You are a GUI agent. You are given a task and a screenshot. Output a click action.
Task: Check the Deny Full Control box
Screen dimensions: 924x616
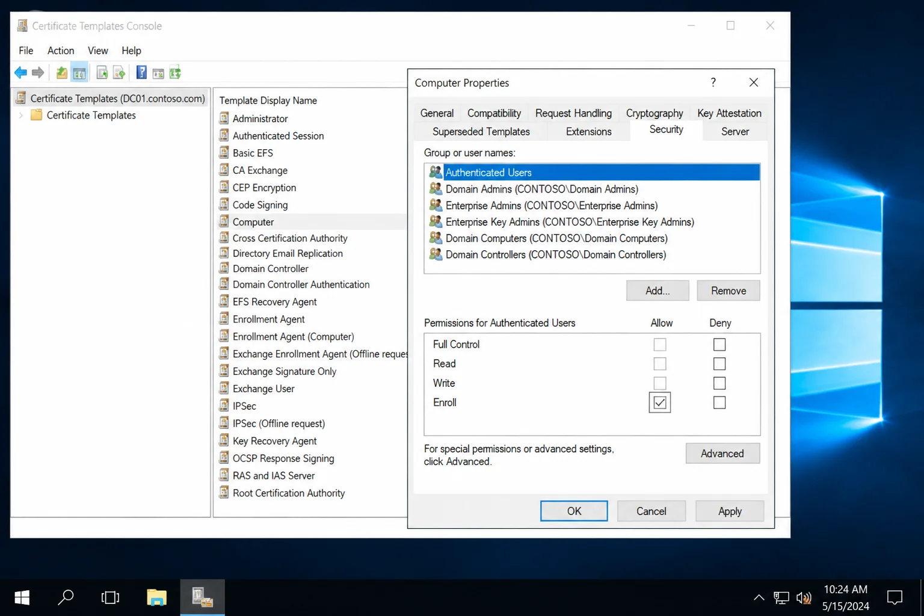pyautogui.click(x=719, y=345)
